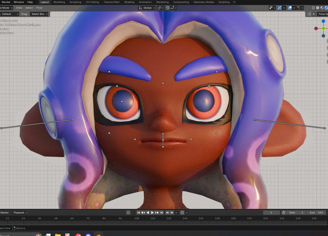
Task: Open the Window menu
Action: (19, 2)
